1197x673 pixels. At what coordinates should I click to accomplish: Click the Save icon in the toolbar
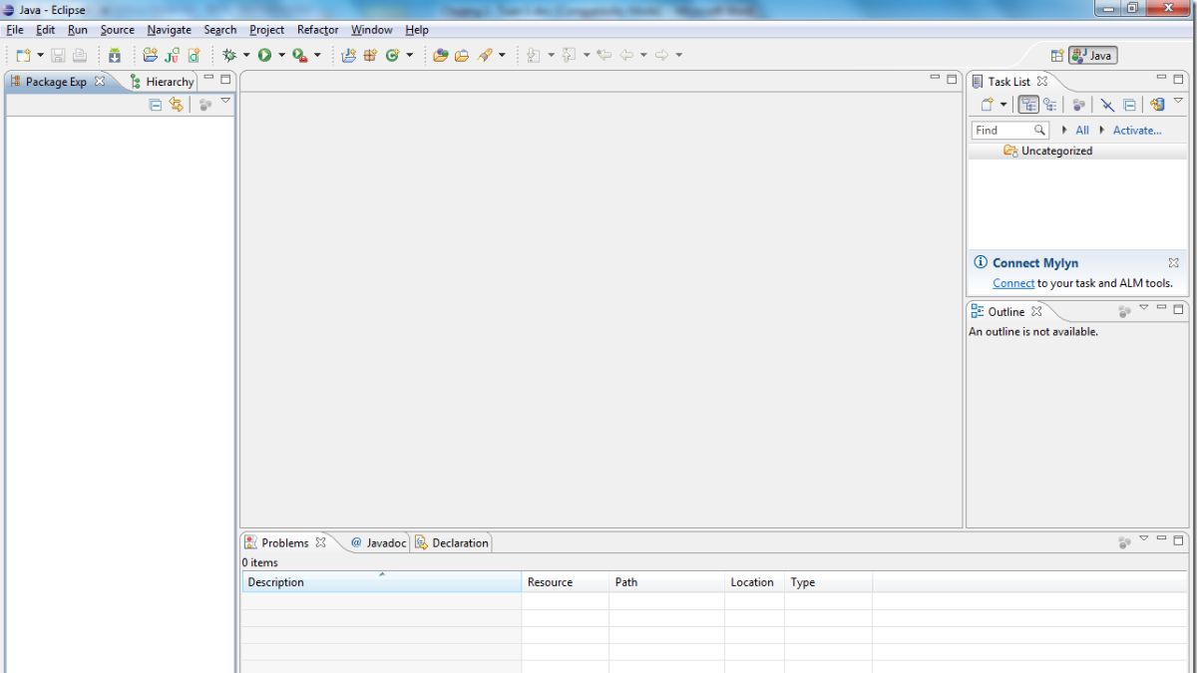pos(58,56)
